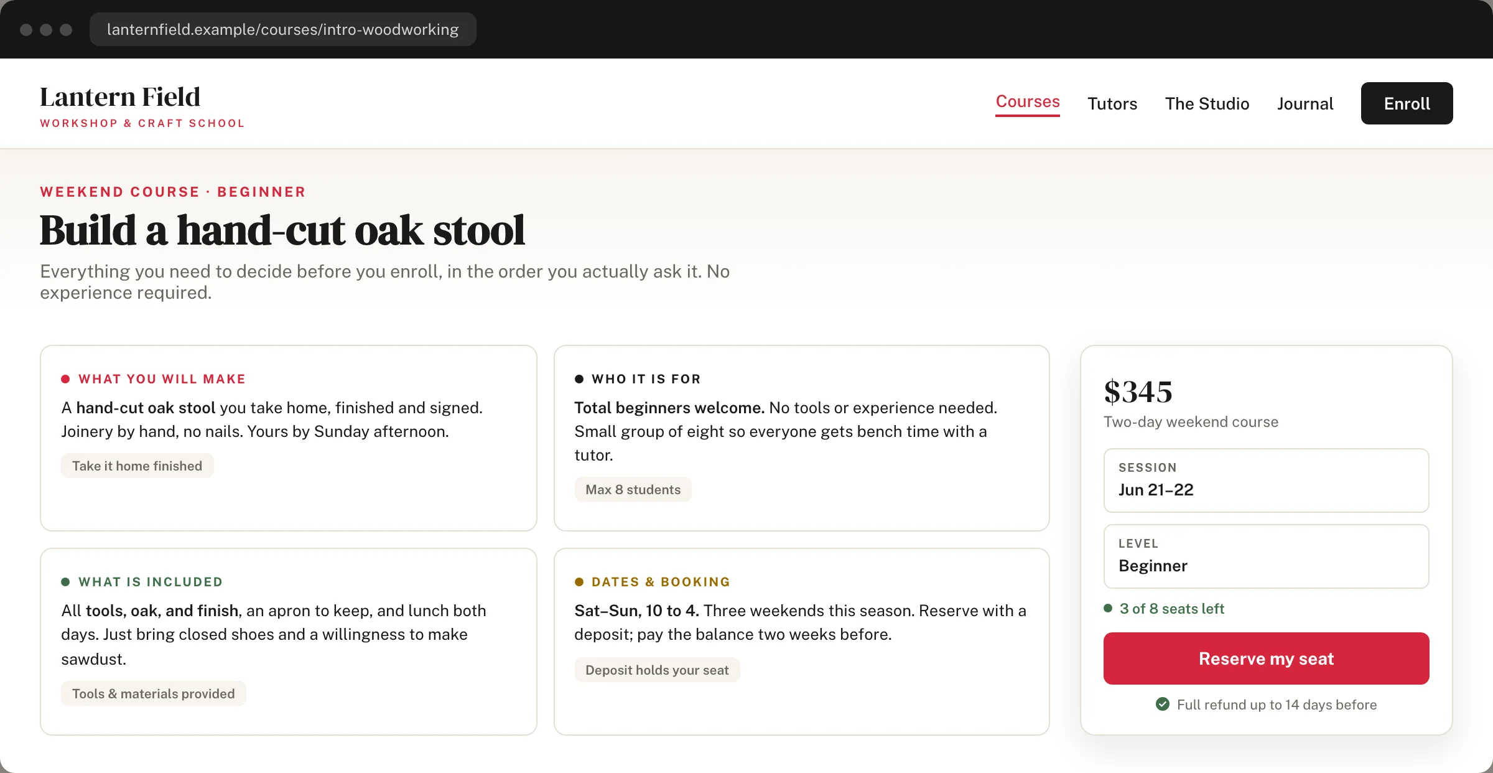Click the Reserve my seat button
The width and height of the screenshot is (1493, 773).
(x=1266, y=658)
